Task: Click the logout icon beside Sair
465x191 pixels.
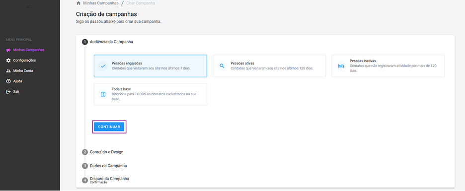Action: coord(8,91)
